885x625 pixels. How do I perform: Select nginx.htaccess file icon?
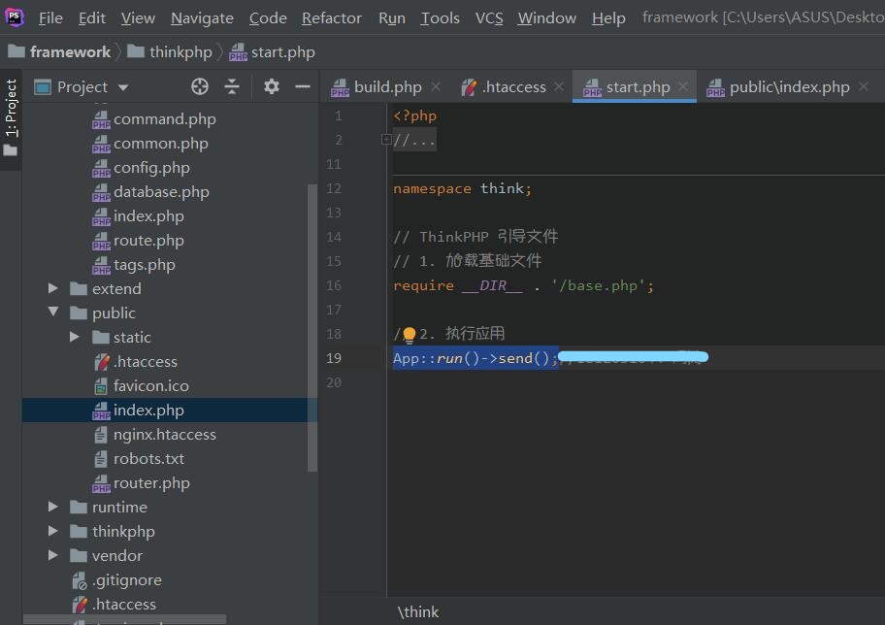point(101,435)
